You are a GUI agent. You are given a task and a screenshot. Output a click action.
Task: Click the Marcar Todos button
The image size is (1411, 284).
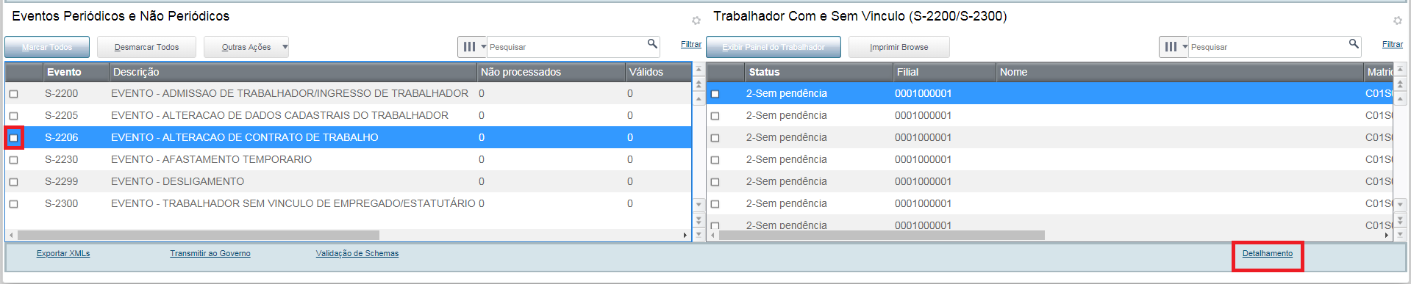click(47, 47)
